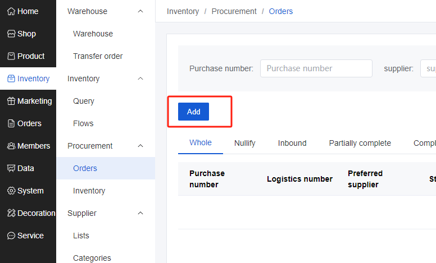
Task: Collapse the Supplier submenu chevron
Action: [x=140, y=213]
